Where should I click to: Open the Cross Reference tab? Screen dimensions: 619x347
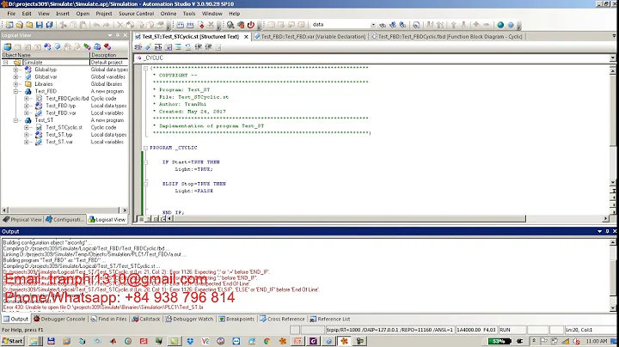(x=282, y=319)
